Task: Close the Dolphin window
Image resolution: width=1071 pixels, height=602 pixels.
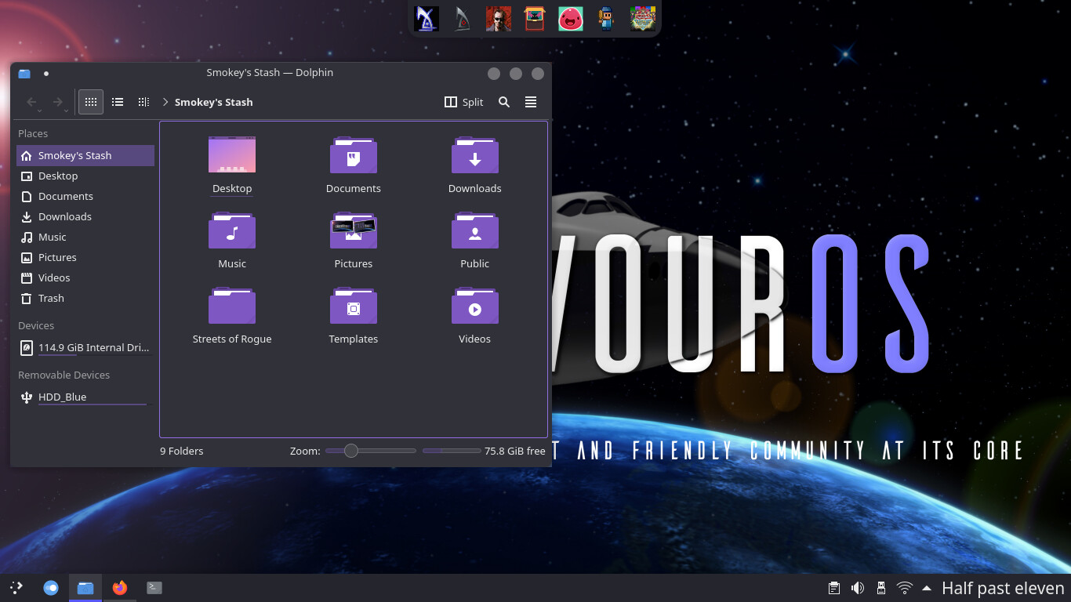Action: click(538, 73)
